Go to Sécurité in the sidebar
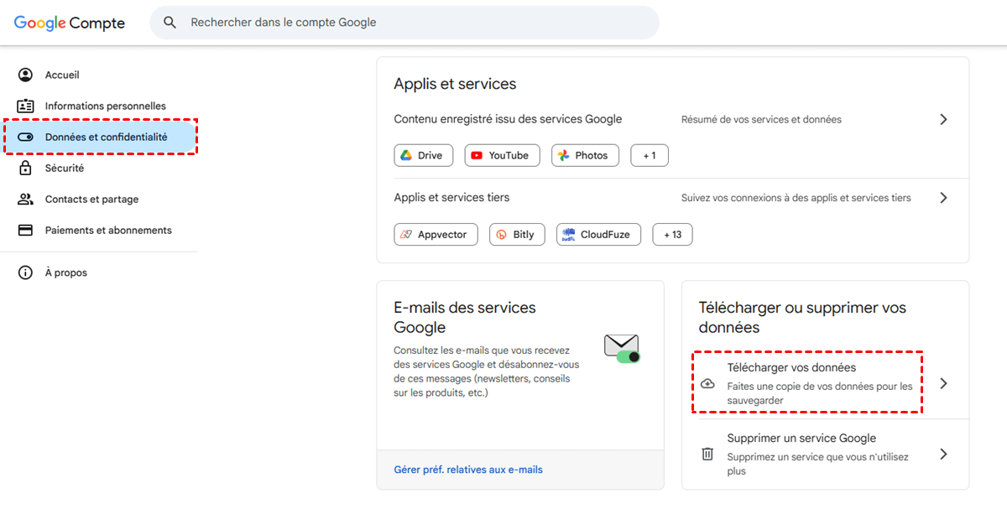Screen dimensions: 1007x514 tap(65, 168)
